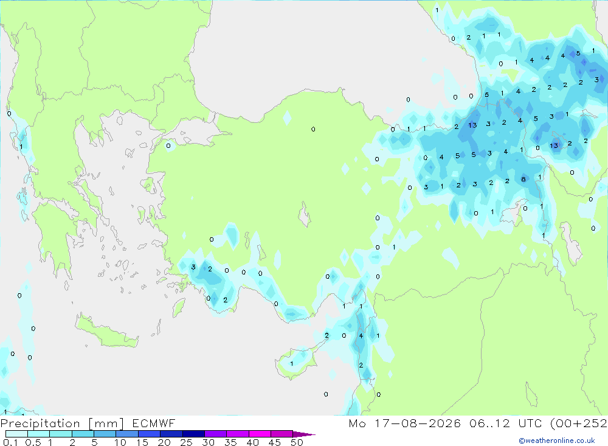
Task: Click the "(00+252" forecast offset text
Action: click(x=579, y=423)
